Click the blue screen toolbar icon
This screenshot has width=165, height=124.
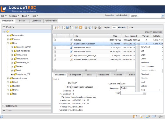(x=68, y=28)
